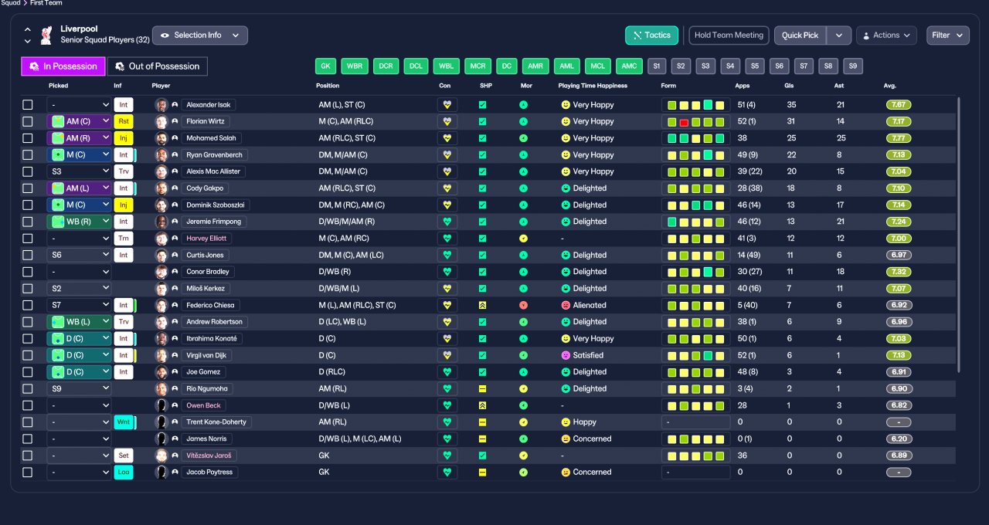This screenshot has width=989, height=525.
Task: Open picked position dropdown for Harvey Elliott
Action: 79,239
